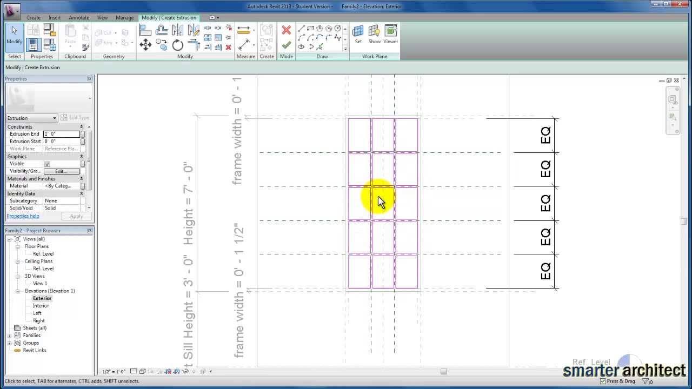Image resolution: width=692 pixels, height=389 pixels.
Task: Click the Properties palette toggle icon in ribbon
Action: tap(34, 45)
